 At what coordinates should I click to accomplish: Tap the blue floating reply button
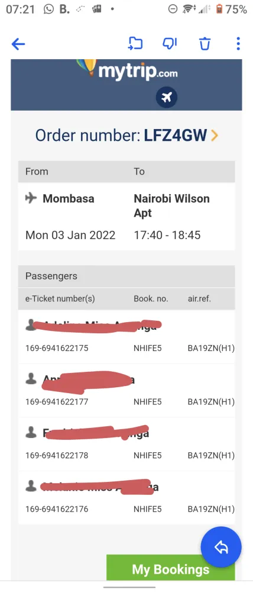[221, 547]
